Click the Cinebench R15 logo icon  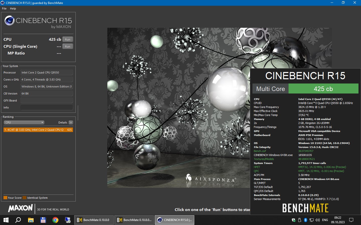point(10,20)
